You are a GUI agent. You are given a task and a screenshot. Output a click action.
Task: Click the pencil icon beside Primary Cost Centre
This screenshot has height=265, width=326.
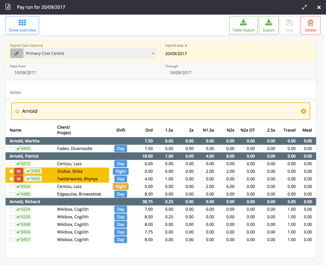16,53
